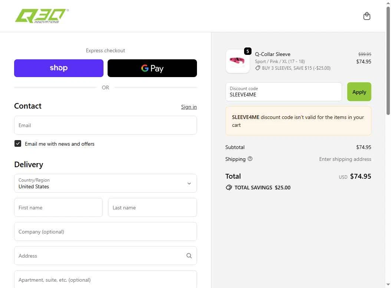The image size is (391, 288).
Task: Click the Total Savings tag icon
Action: point(229,188)
